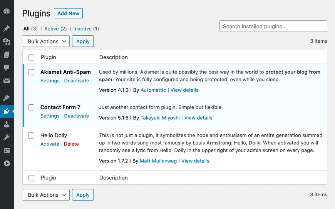The width and height of the screenshot is (335, 209).
Task: Click the Collapse menu play icon
Action: [x=7, y=164]
